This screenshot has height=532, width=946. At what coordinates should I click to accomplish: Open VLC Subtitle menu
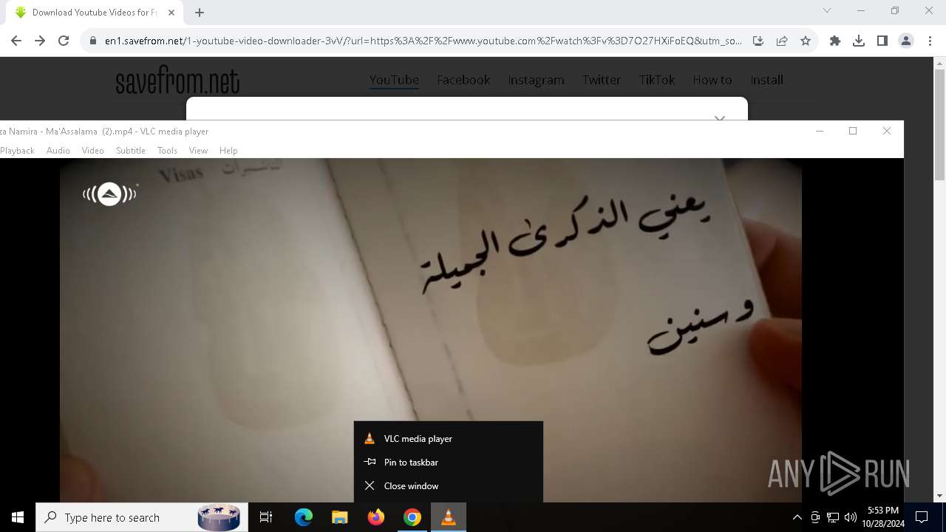point(130,151)
